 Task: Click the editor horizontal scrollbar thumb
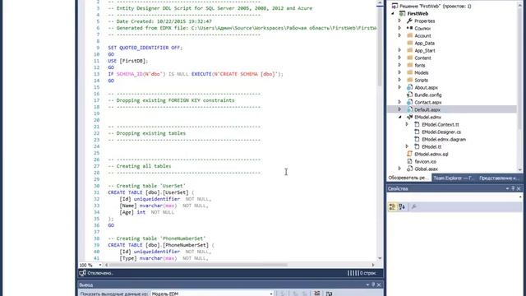[198, 265]
